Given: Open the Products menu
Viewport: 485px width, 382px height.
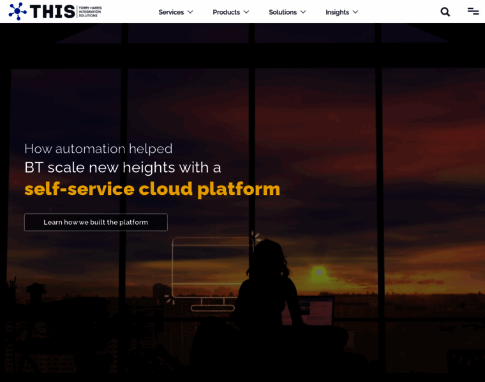Looking at the screenshot, I should (226, 12).
